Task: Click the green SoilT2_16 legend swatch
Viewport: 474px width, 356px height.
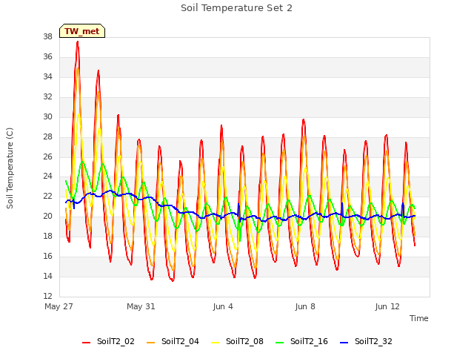Action: click(280, 343)
